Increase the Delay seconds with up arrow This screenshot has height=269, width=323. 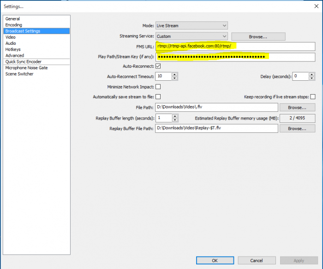(x=311, y=74)
